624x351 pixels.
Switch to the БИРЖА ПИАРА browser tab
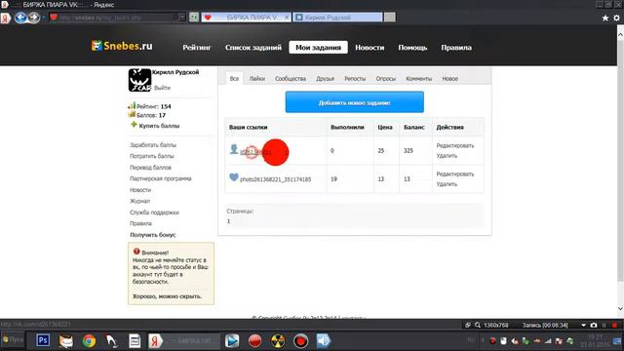[x=246, y=18]
